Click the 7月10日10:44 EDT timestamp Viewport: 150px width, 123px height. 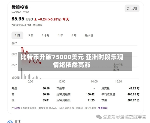(21, 25)
